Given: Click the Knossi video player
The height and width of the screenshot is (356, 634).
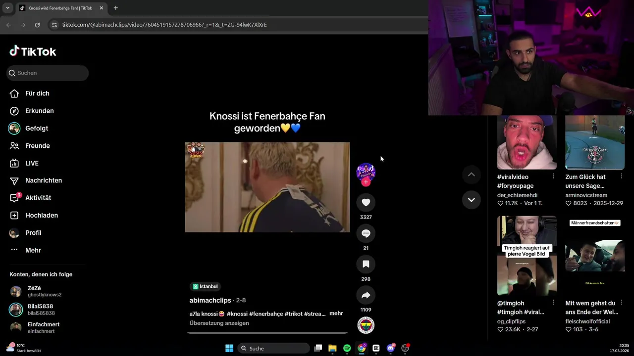Looking at the screenshot, I should [267, 187].
